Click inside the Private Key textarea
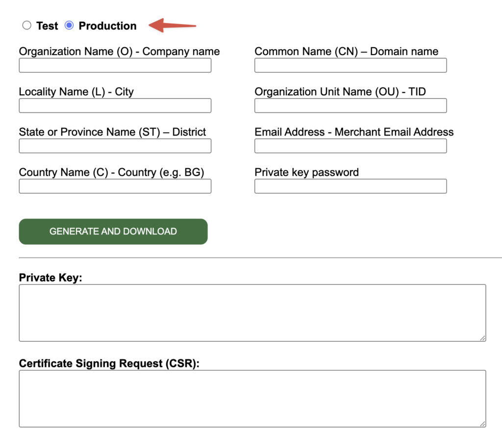This screenshot has height=445, width=502. point(252,312)
